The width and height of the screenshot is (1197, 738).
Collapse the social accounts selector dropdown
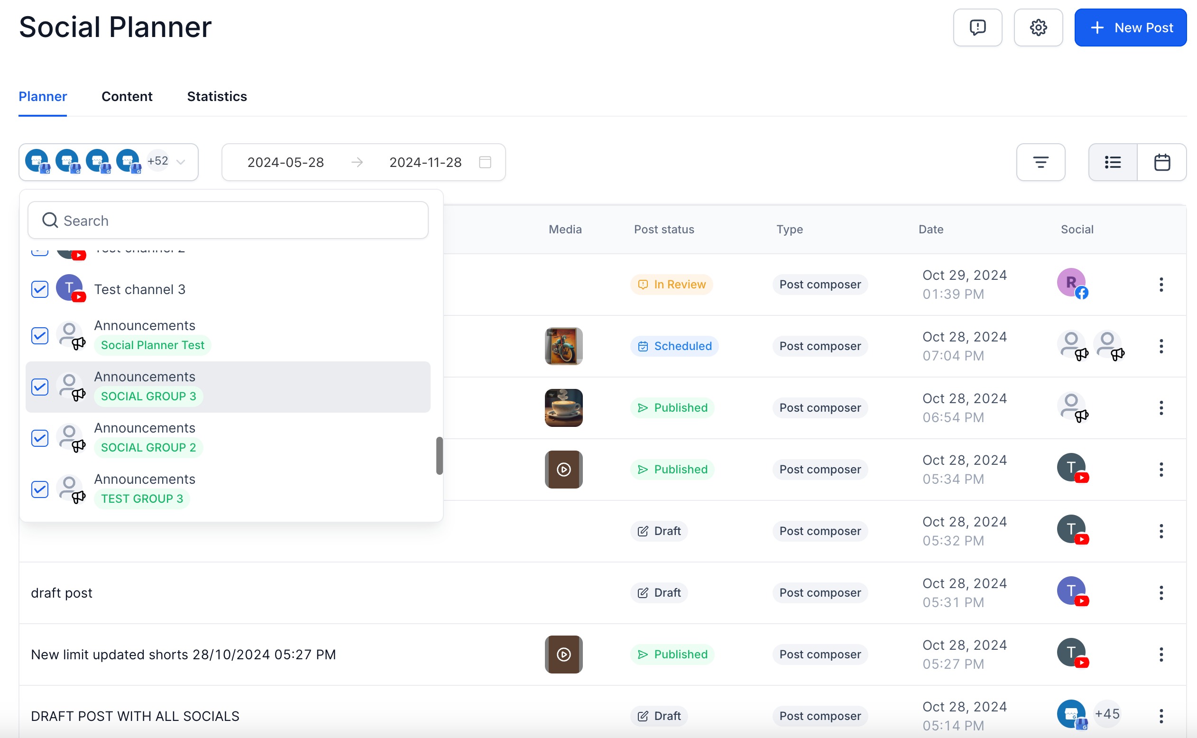[x=181, y=162]
